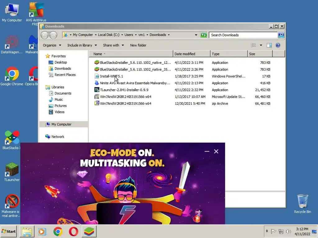The height and width of the screenshot is (238, 318).
Task: Select My Computer in navigation pane
Action: tap(64, 124)
